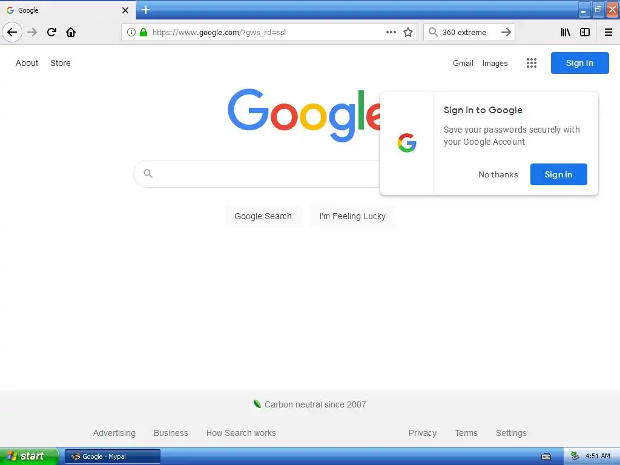The height and width of the screenshot is (465, 620).
Task: Go back to the previous page
Action: point(12,32)
